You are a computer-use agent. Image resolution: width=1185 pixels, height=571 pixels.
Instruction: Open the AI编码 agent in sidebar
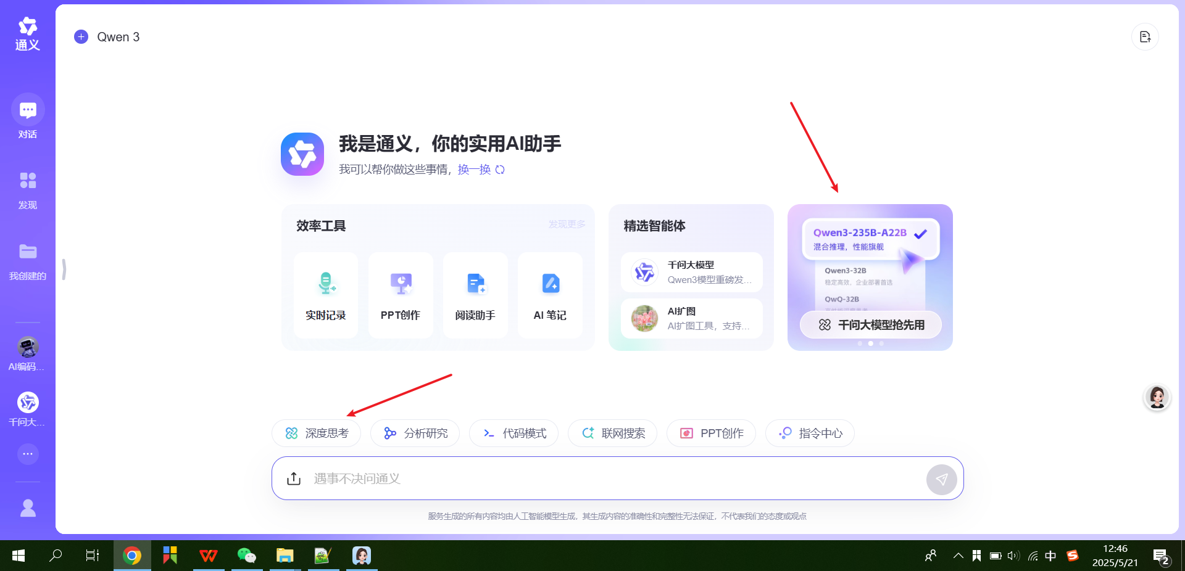(28, 354)
